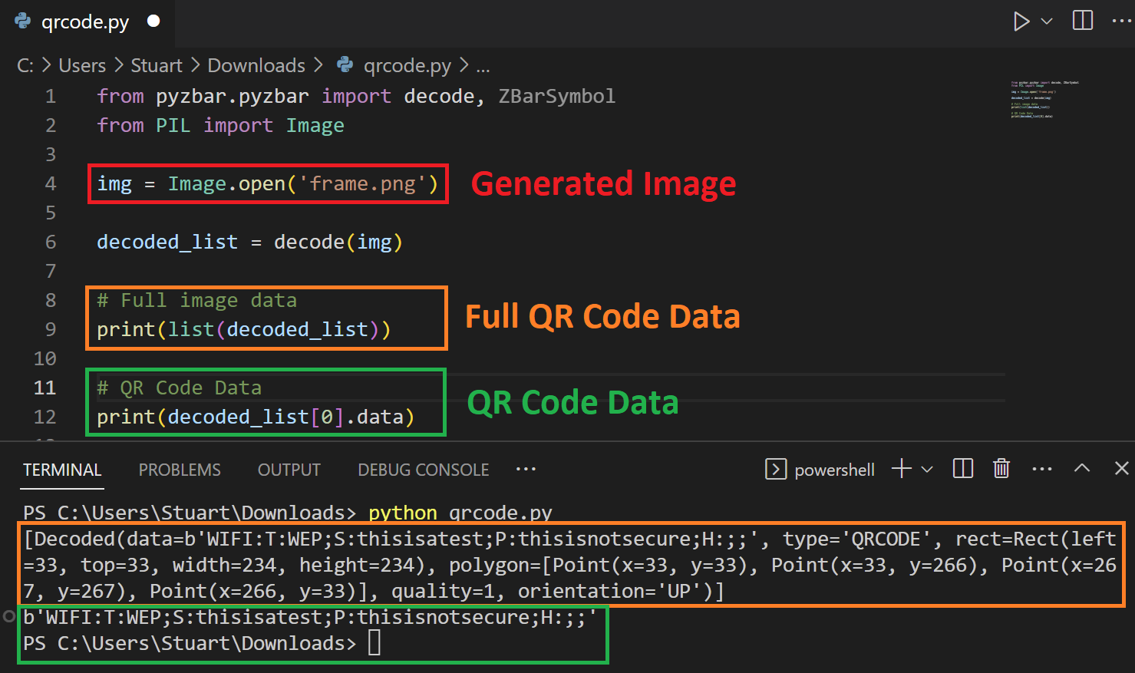Open the DEBUG CONSOLE tab
1135x673 pixels.
(x=423, y=470)
